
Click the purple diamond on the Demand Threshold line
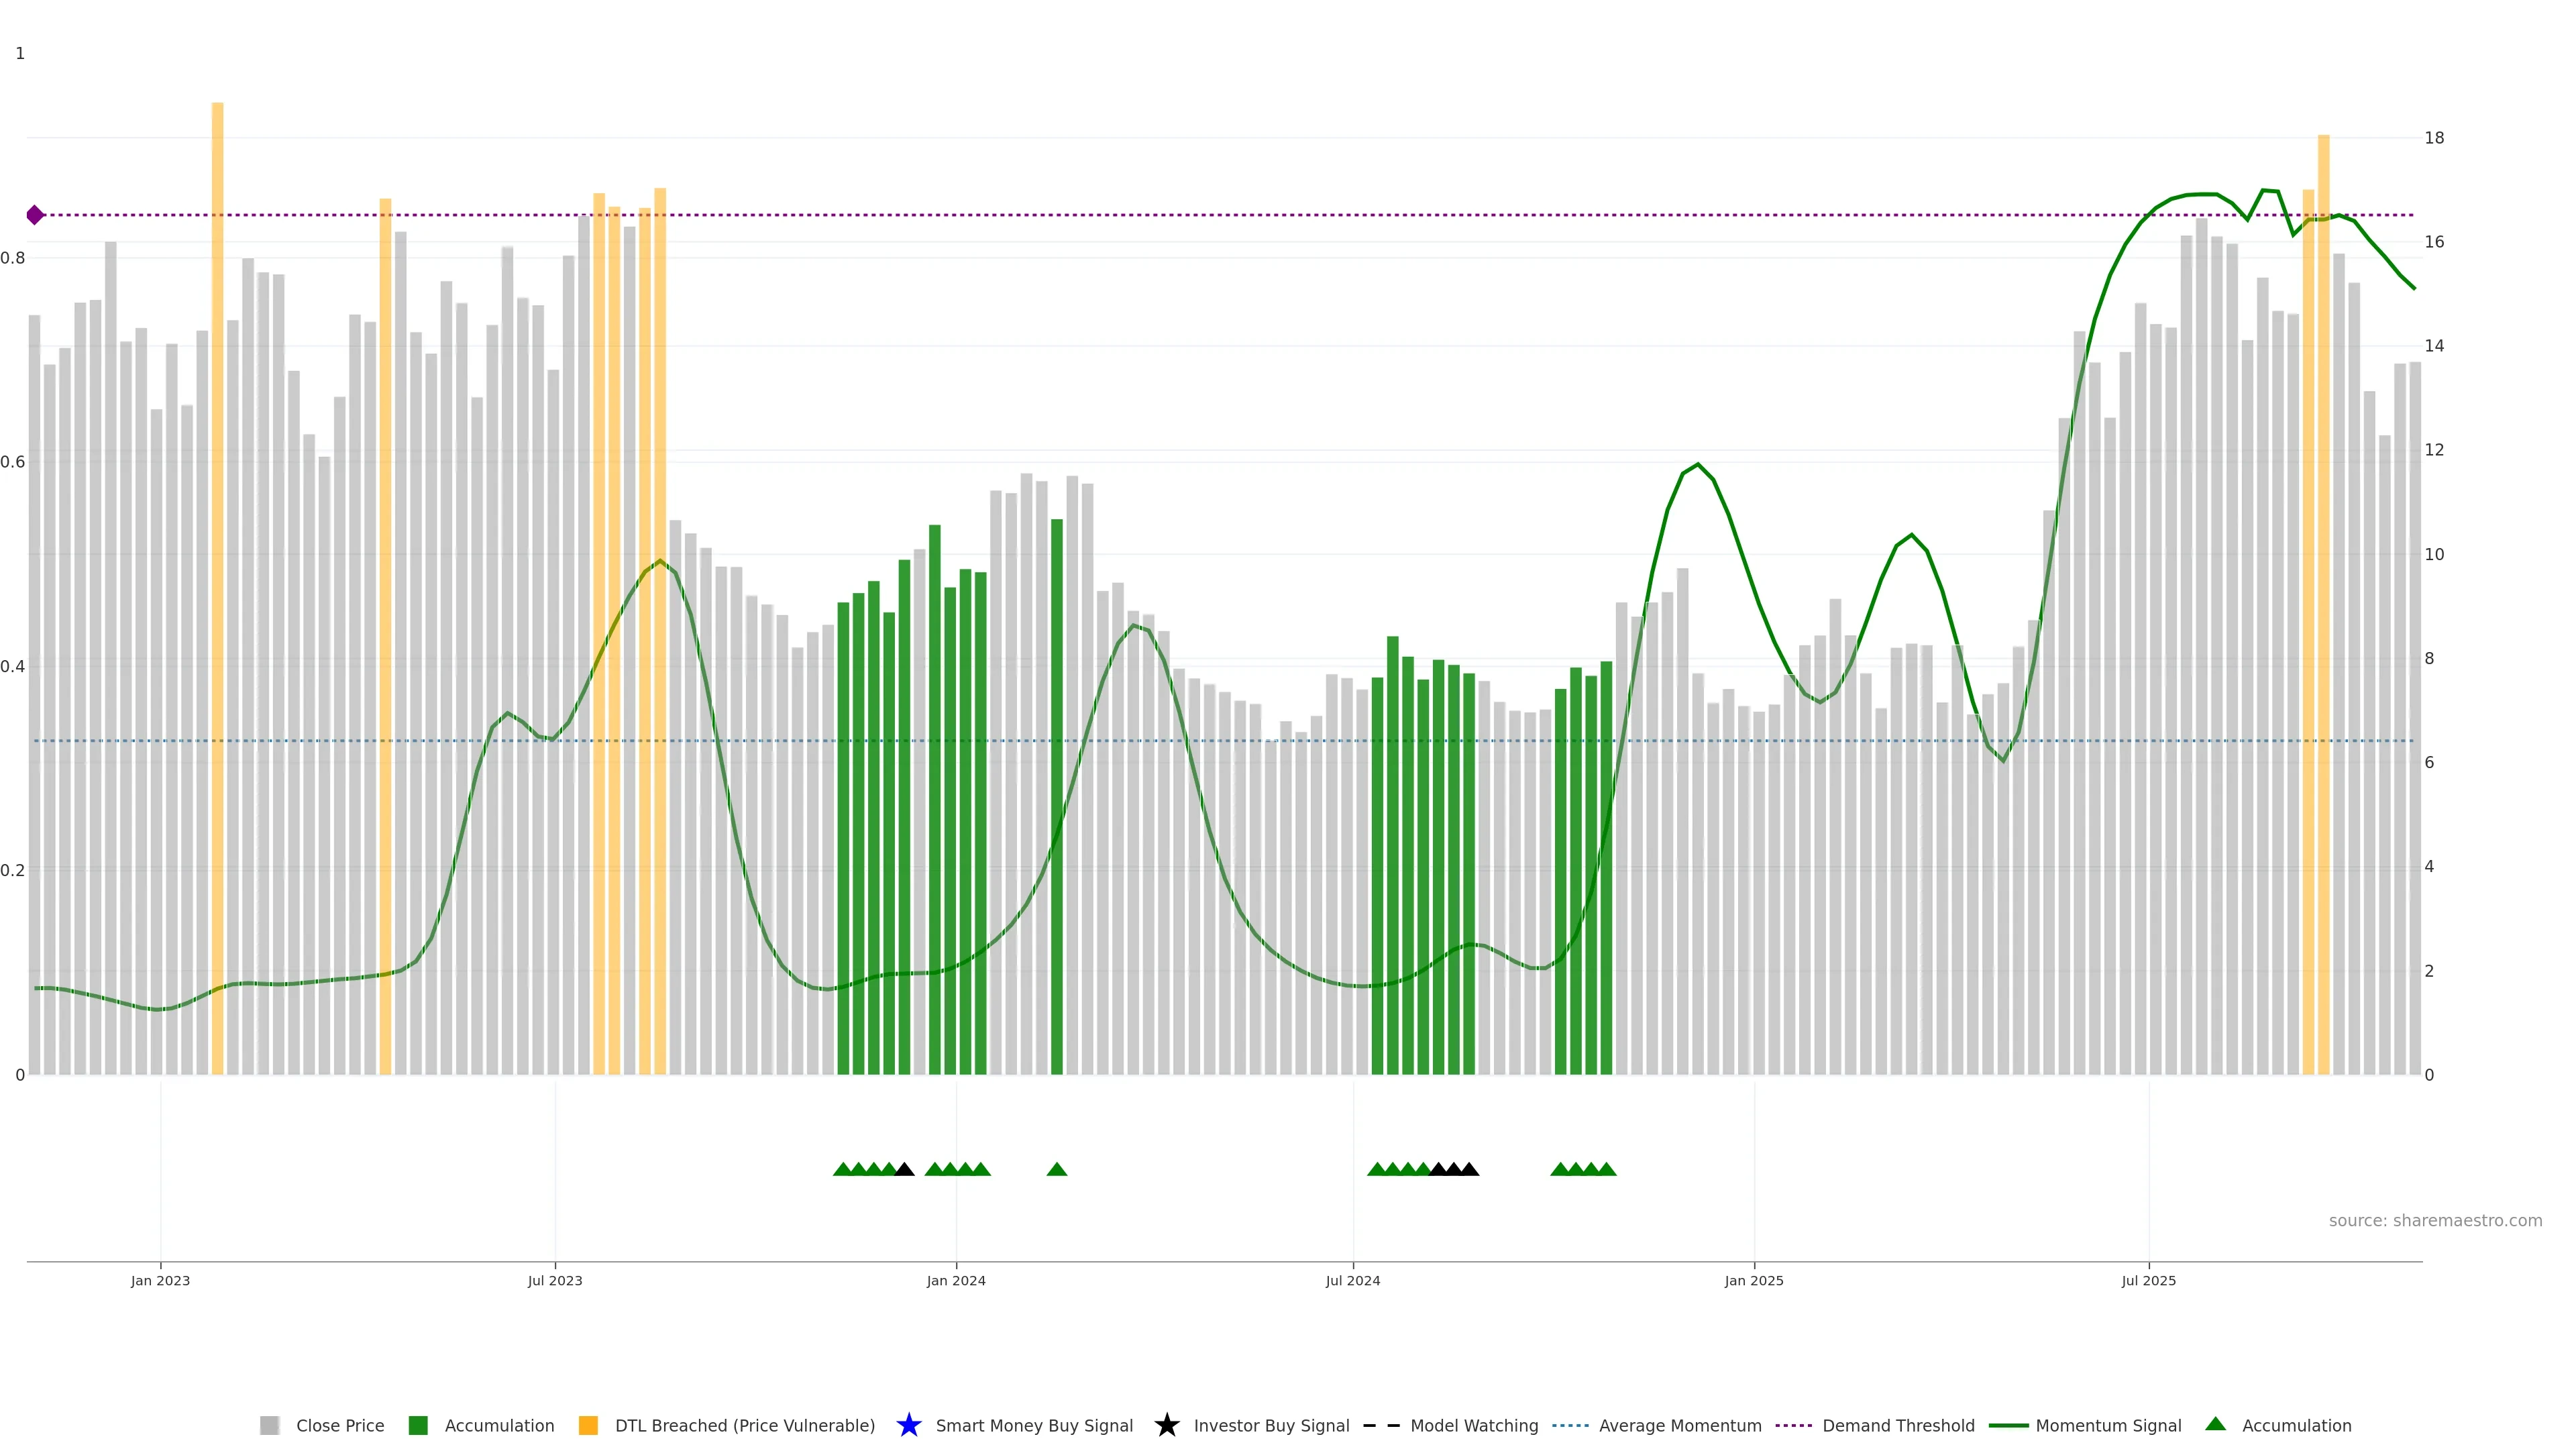(35, 215)
